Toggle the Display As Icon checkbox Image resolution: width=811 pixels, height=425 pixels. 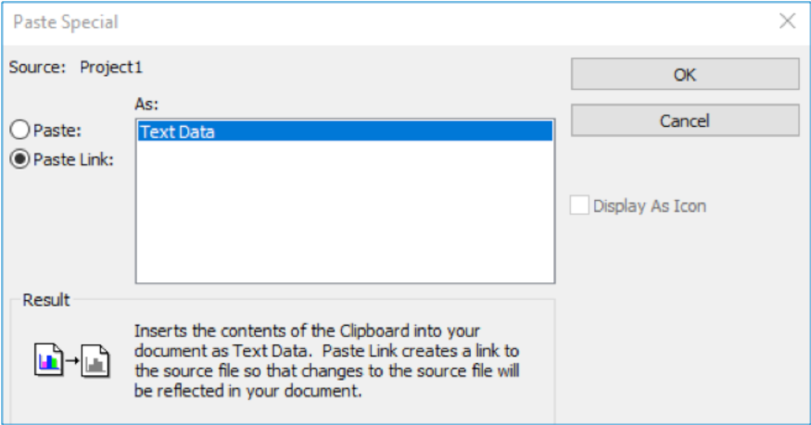(579, 206)
